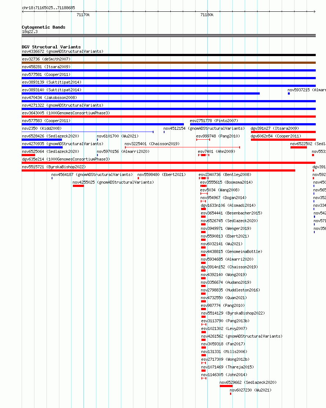
Task: Click the 71180k ruler position marker
Action: click(x=207, y=15)
